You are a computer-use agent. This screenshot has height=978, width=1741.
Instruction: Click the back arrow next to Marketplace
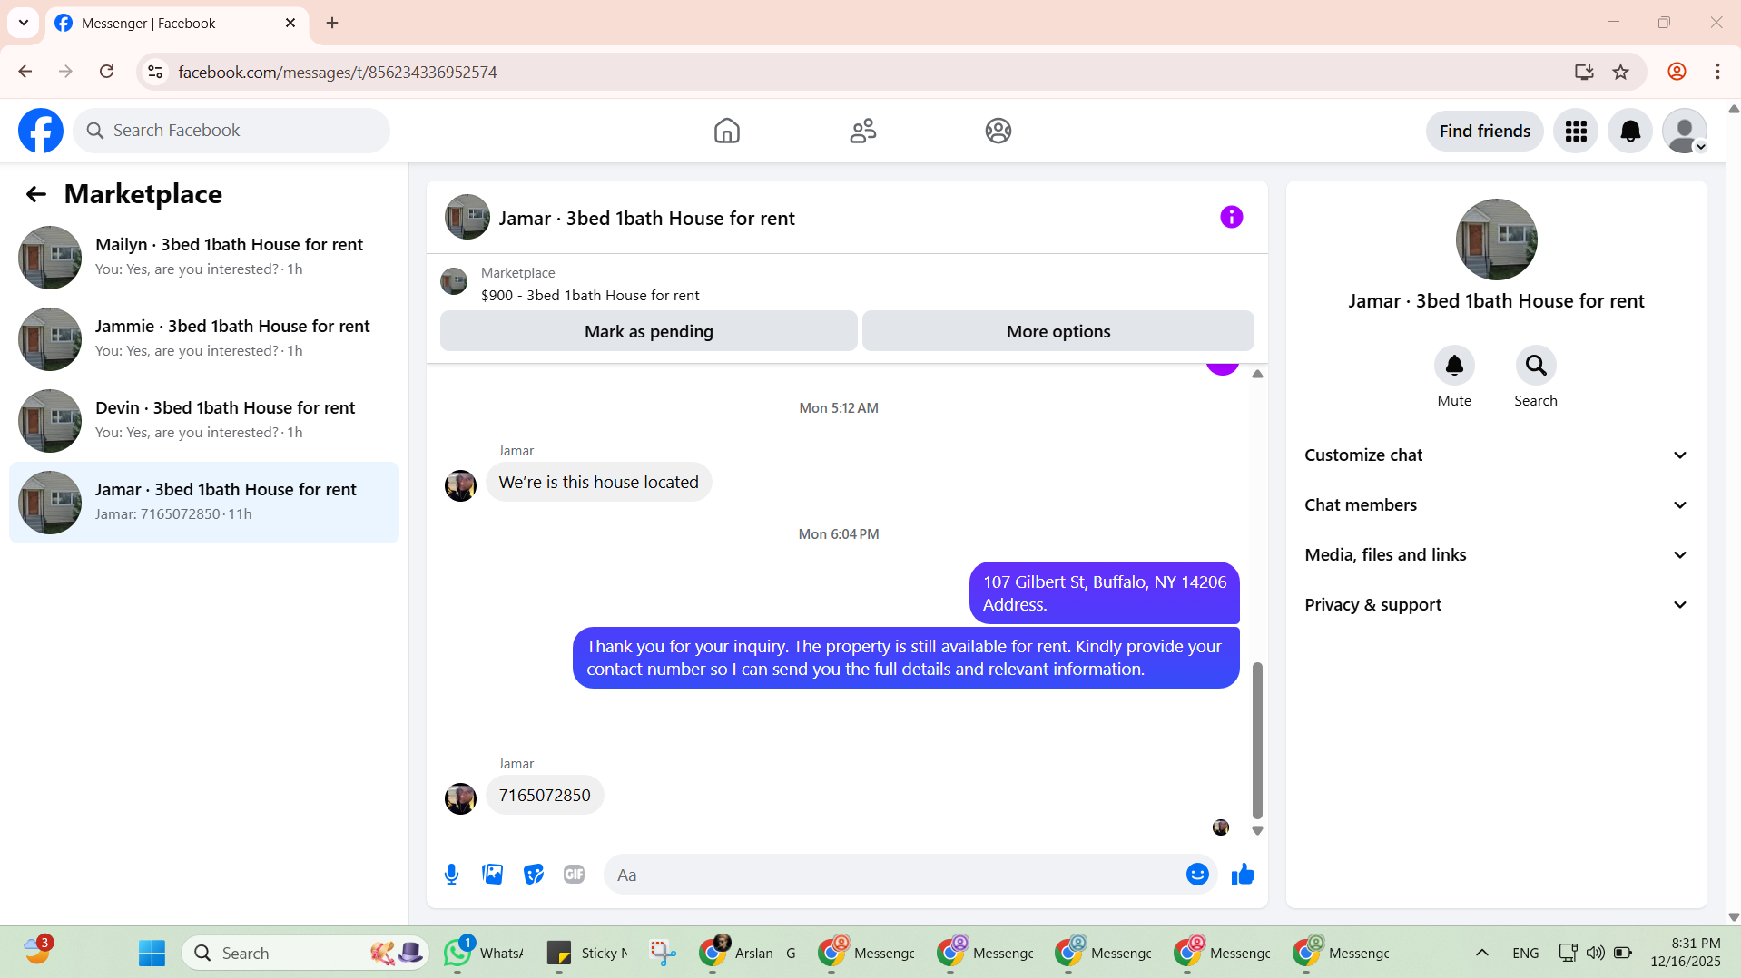35,194
